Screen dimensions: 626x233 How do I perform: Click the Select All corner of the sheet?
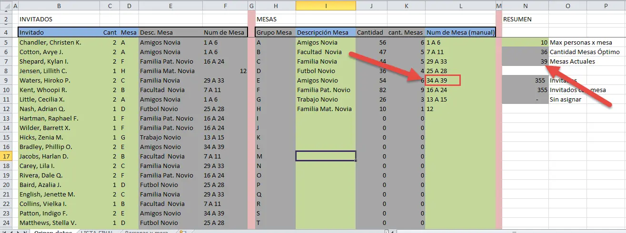6,6
